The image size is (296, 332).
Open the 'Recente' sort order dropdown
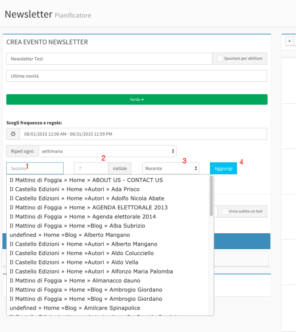coord(171,168)
